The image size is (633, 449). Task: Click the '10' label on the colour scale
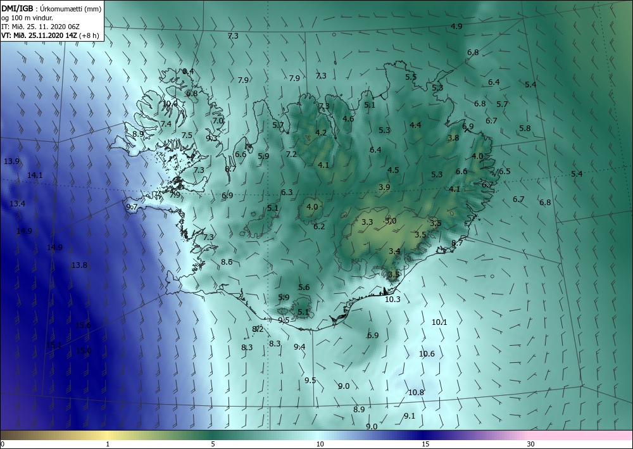pyautogui.click(x=320, y=444)
